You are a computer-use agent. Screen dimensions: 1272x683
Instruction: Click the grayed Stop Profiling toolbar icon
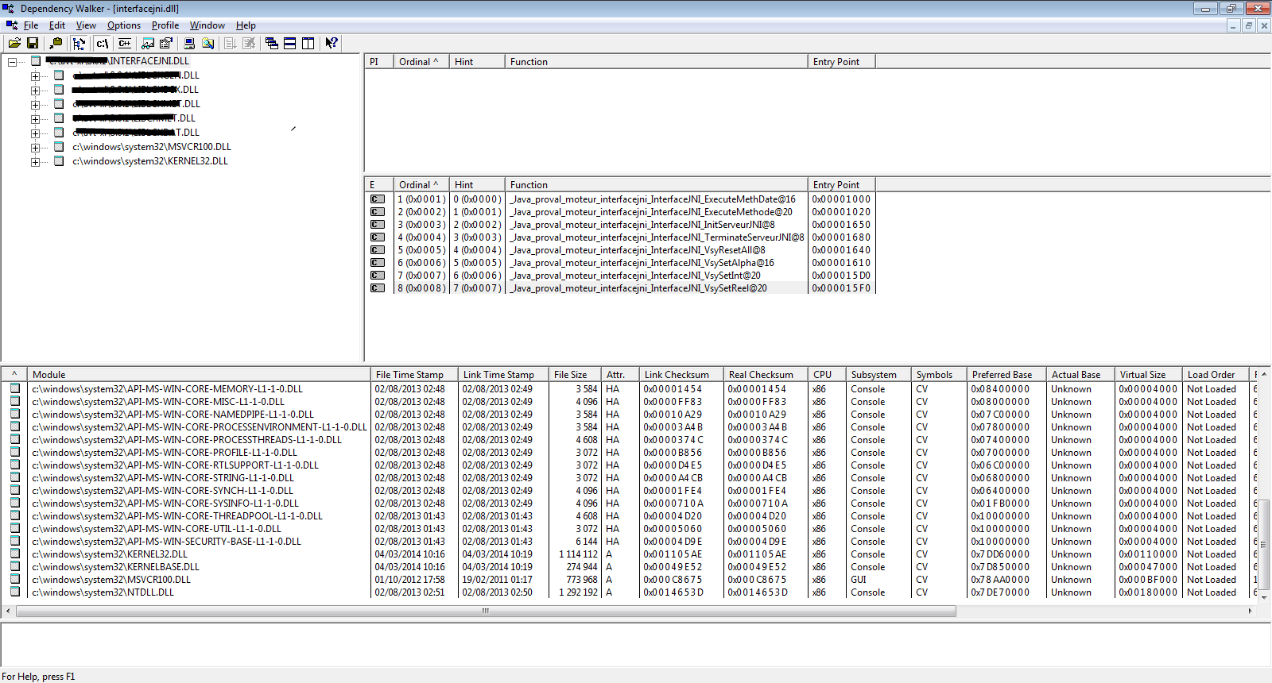[x=249, y=43]
